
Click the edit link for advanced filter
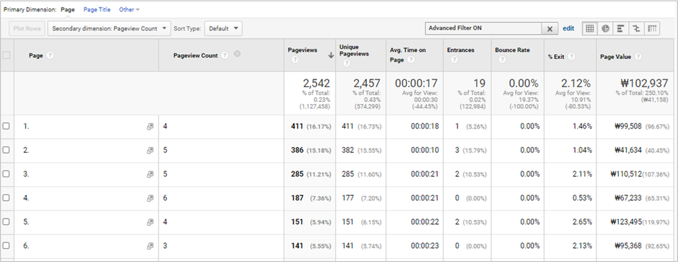pyautogui.click(x=569, y=28)
